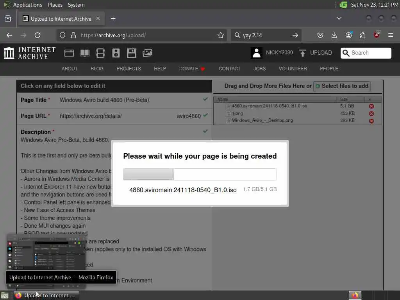Edit Page URL identifier aviro4860
Image resolution: width=400 pixels, height=300 pixels.
[x=189, y=116]
